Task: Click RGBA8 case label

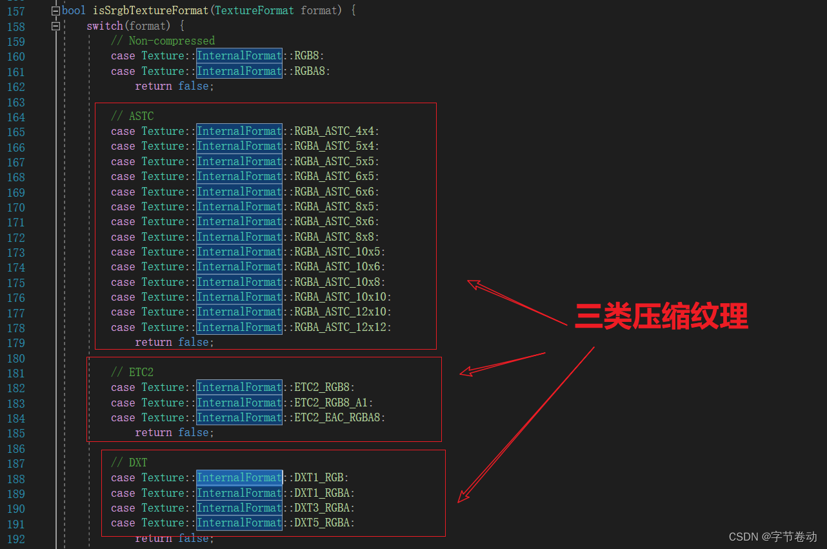Action: [x=310, y=71]
